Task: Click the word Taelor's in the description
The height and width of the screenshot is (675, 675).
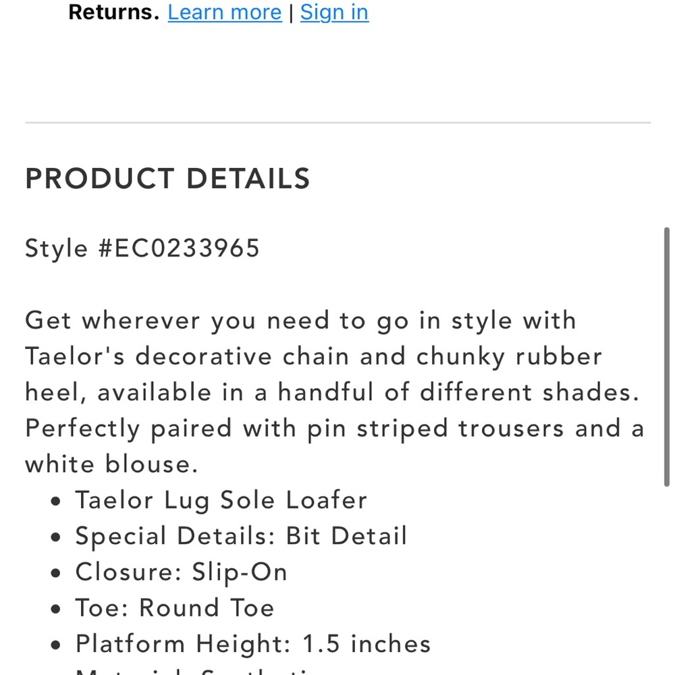Action: 75,356
